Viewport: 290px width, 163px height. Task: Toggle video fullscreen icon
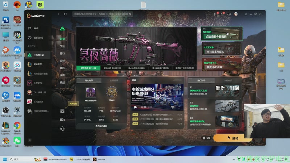pos(179,107)
